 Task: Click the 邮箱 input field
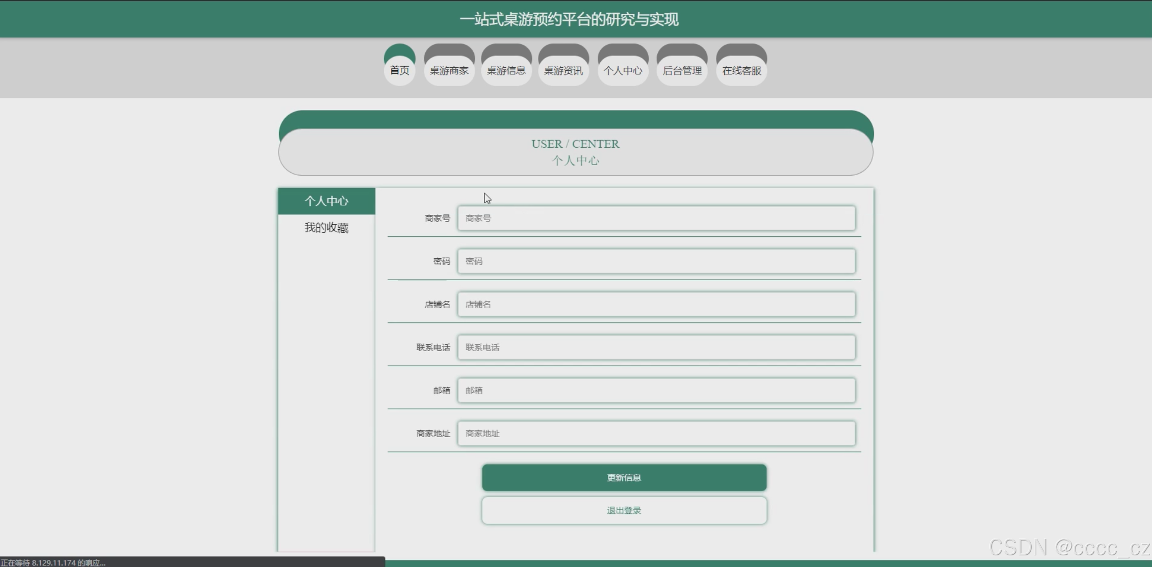[656, 390]
